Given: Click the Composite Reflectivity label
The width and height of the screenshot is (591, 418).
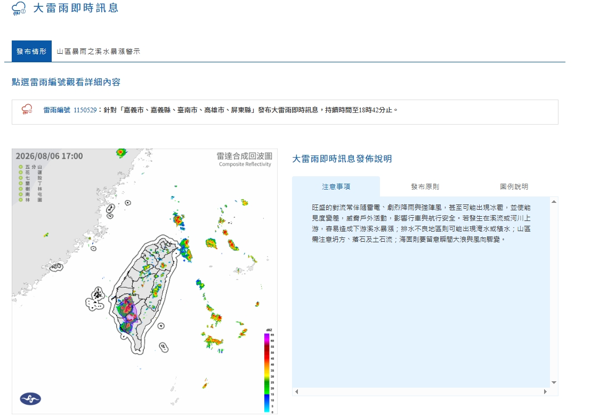Looking at the screenshot, I should [245, 164].
